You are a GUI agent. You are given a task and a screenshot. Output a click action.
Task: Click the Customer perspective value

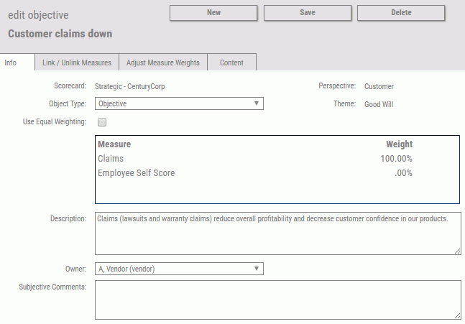click(379, 86)
